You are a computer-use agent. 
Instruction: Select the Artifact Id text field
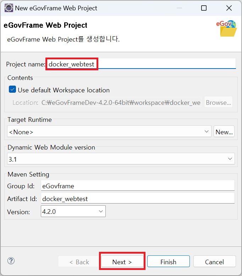click(x=138, y=199)
